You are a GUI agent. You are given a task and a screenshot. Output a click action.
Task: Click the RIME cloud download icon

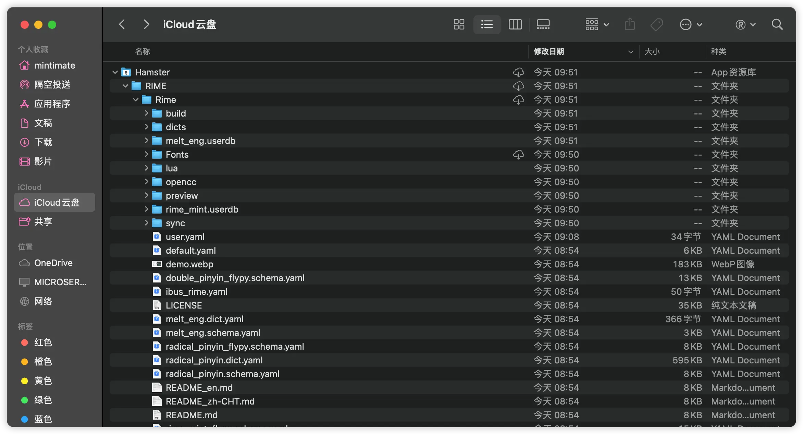518,86
